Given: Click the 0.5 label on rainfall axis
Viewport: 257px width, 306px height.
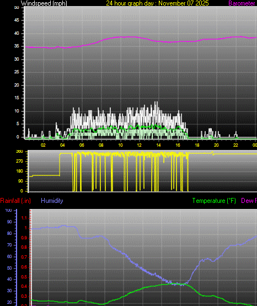Looking at the screenshot, I should [x=24, y=277].
